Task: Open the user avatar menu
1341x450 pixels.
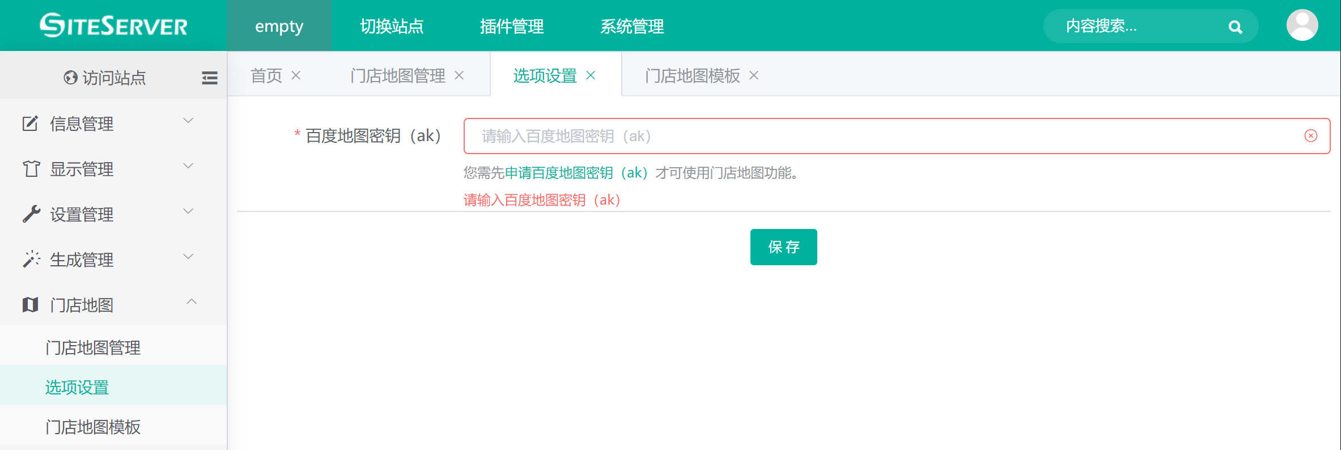Action: click(x=1302, y=26)
